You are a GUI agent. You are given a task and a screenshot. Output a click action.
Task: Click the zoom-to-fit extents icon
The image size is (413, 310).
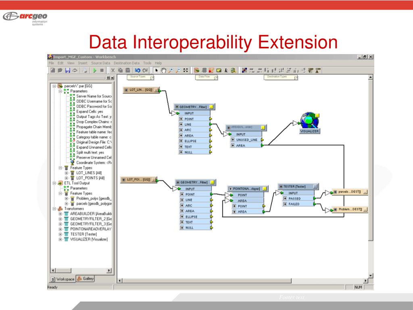click(x=186, y=70)
